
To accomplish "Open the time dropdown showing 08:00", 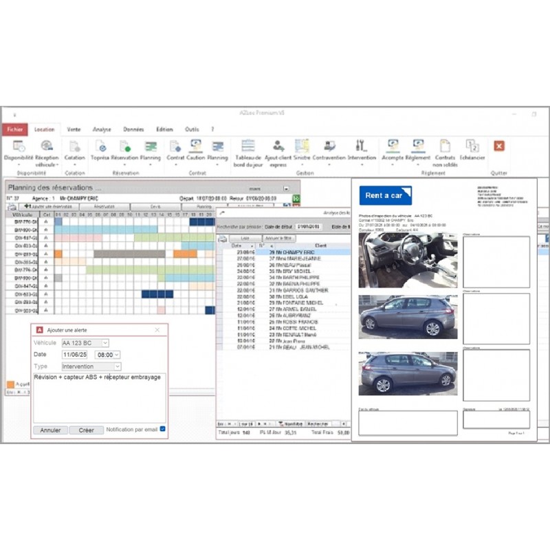I will (x=117, y=355).
